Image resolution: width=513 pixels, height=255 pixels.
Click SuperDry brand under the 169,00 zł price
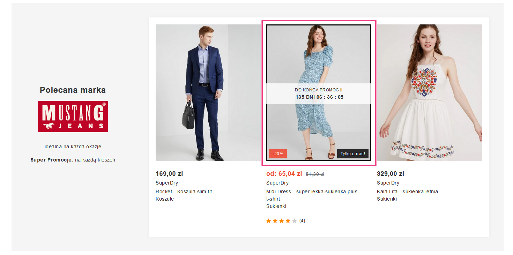pyautogui.click(x=167, y=183)
